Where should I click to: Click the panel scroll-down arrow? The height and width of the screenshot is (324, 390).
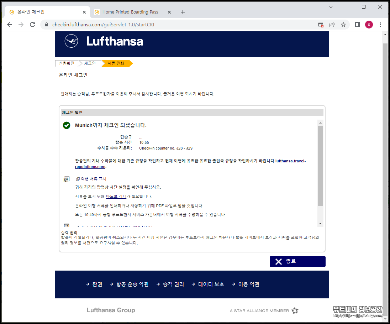320,224
